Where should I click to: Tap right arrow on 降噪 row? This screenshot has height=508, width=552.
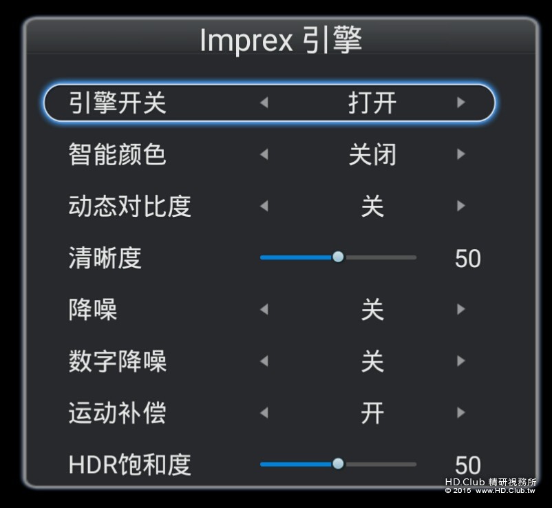460,309
